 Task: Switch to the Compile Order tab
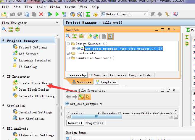141,75
